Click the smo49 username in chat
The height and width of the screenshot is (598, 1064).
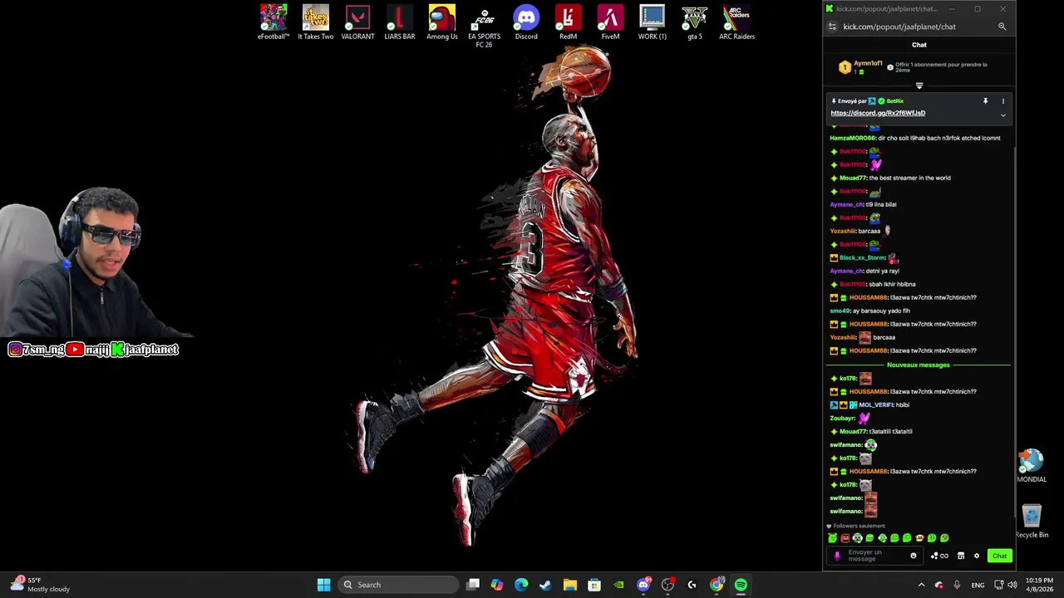840,311
